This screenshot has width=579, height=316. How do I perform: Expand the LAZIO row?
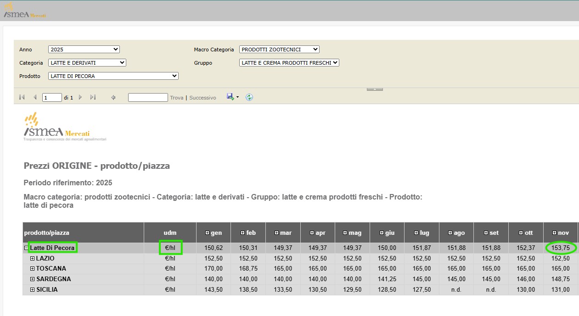pos(33,259)
